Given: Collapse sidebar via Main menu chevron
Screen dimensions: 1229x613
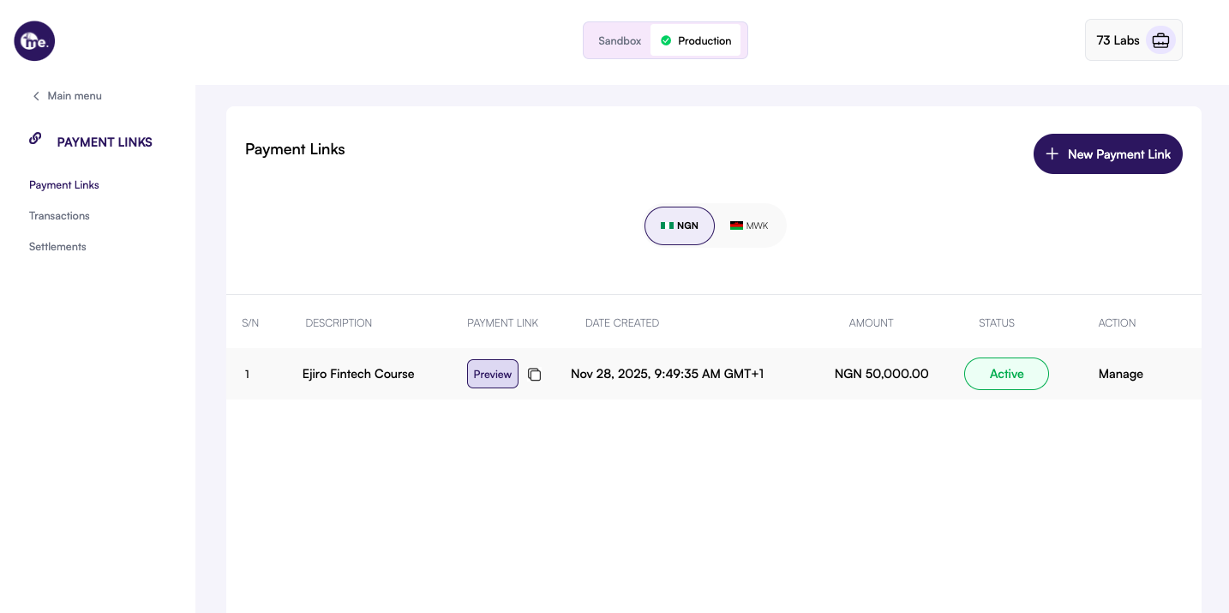Looking at the screenshot, I should click(37, 96).
